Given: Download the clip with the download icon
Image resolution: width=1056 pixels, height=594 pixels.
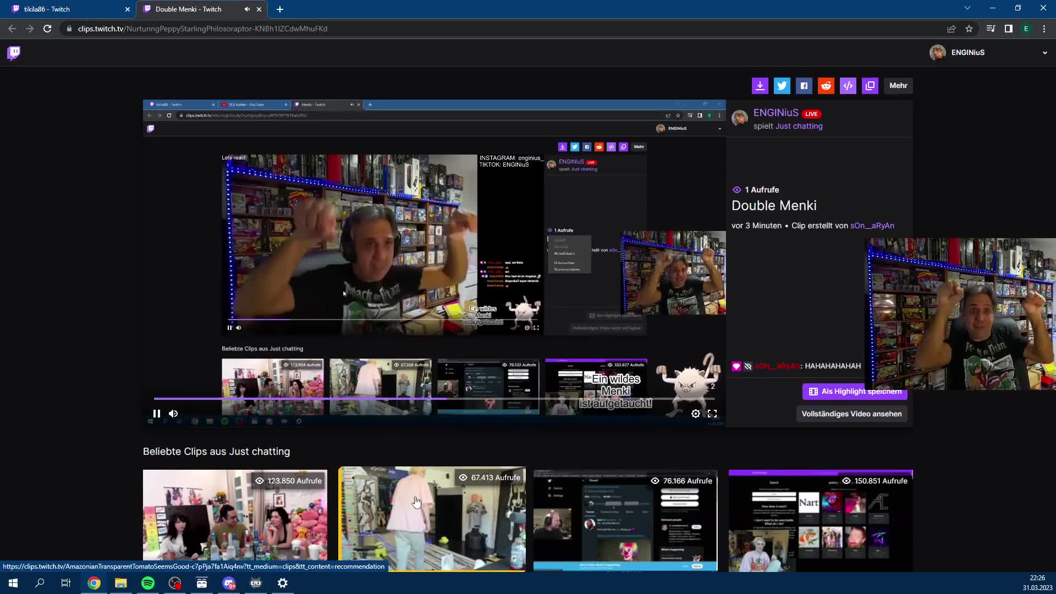Looking at the screenshot, I should [760, 86].
